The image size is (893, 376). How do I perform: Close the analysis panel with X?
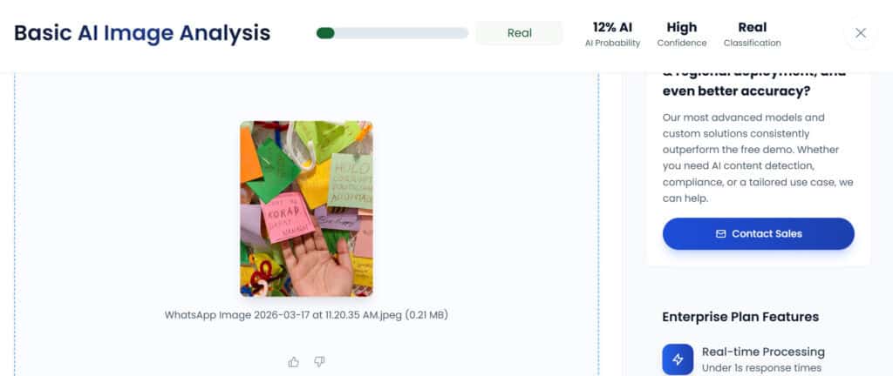[861, 33]
